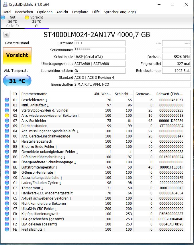Click blue status icon for Kopfpositionierungszeit

7,214
